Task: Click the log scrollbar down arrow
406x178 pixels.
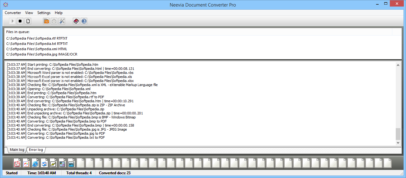Action: tap(398, 142)
